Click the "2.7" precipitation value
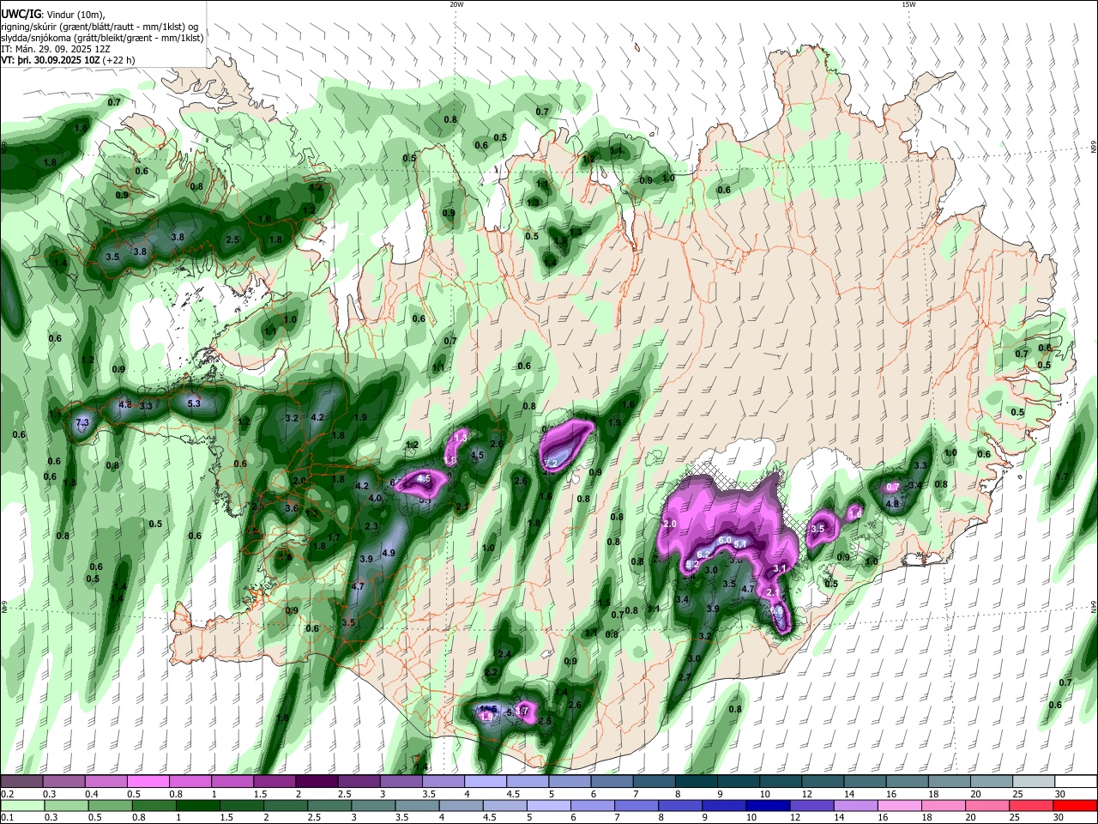The image size is (1098, 824). point(685,677)
